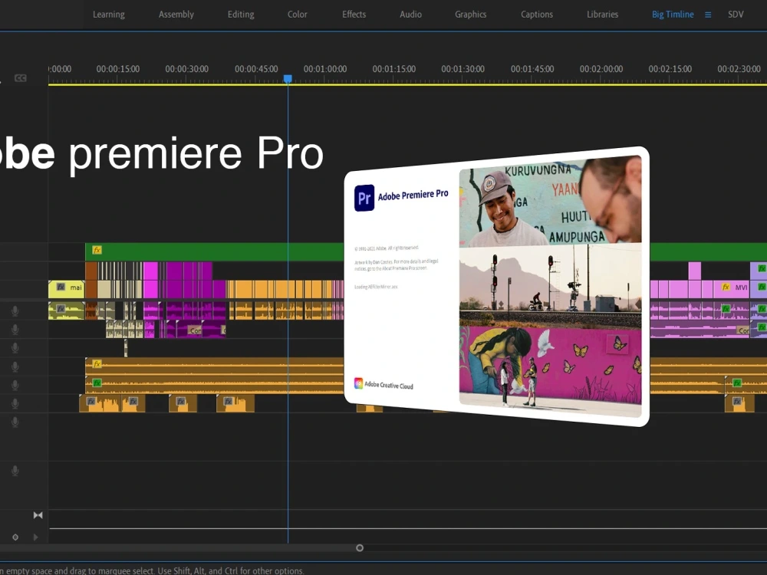Image resolution: width=767 pixels, height=575 pixels.
Task: Open the Big Timline workspace options menu
Action: click(x=708, y=15)
